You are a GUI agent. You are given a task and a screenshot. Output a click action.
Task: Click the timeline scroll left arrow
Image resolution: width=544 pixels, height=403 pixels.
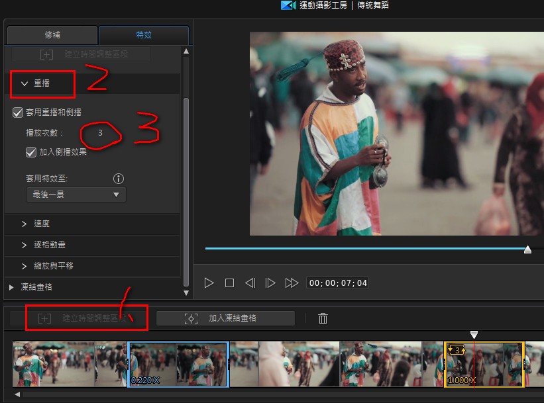[17, 394]
